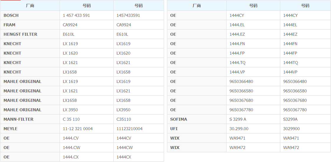Click part number 1 457 433 591
The width and height of the screenshot is (331, 162).
point(76,15)
